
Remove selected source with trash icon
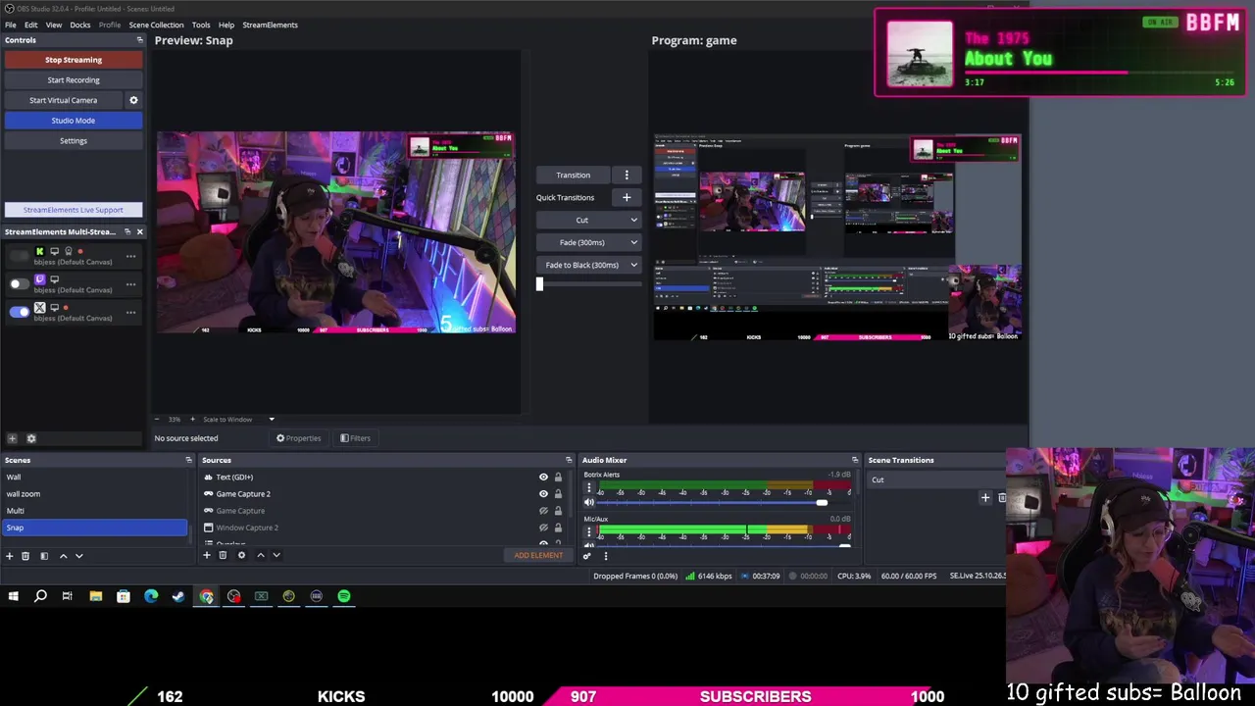(223, 555)
